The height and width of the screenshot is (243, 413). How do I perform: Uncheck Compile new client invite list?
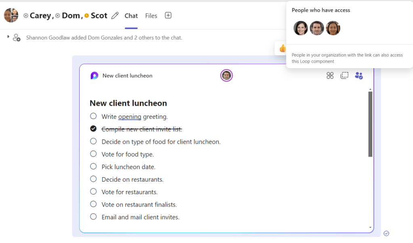tap(93, 128)
